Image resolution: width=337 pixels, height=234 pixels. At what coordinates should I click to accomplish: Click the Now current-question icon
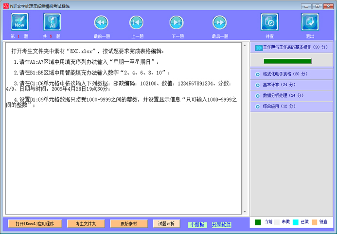click(20, 22)
